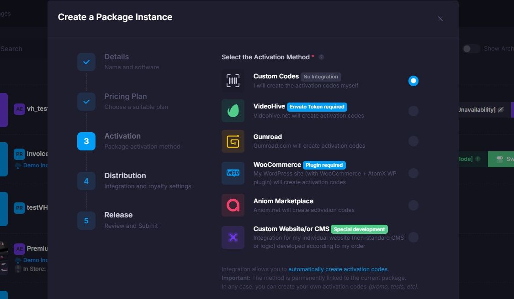Viewport: 514px width, 299px height.
Task: Choose the WooCommerce radio option
Action: [x=413, y=173]
